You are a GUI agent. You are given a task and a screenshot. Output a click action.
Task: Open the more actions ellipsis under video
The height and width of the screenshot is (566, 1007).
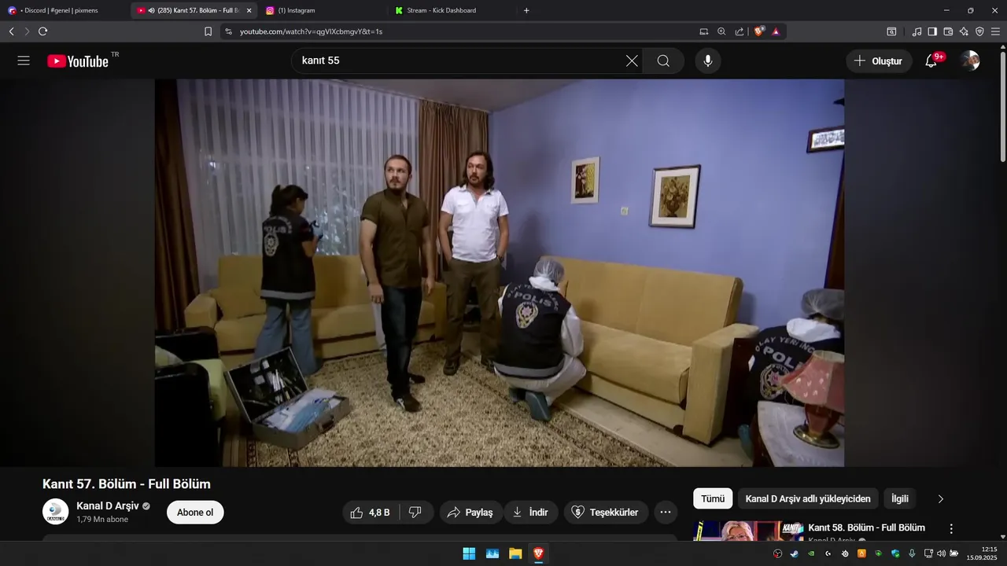pos(665,513)
